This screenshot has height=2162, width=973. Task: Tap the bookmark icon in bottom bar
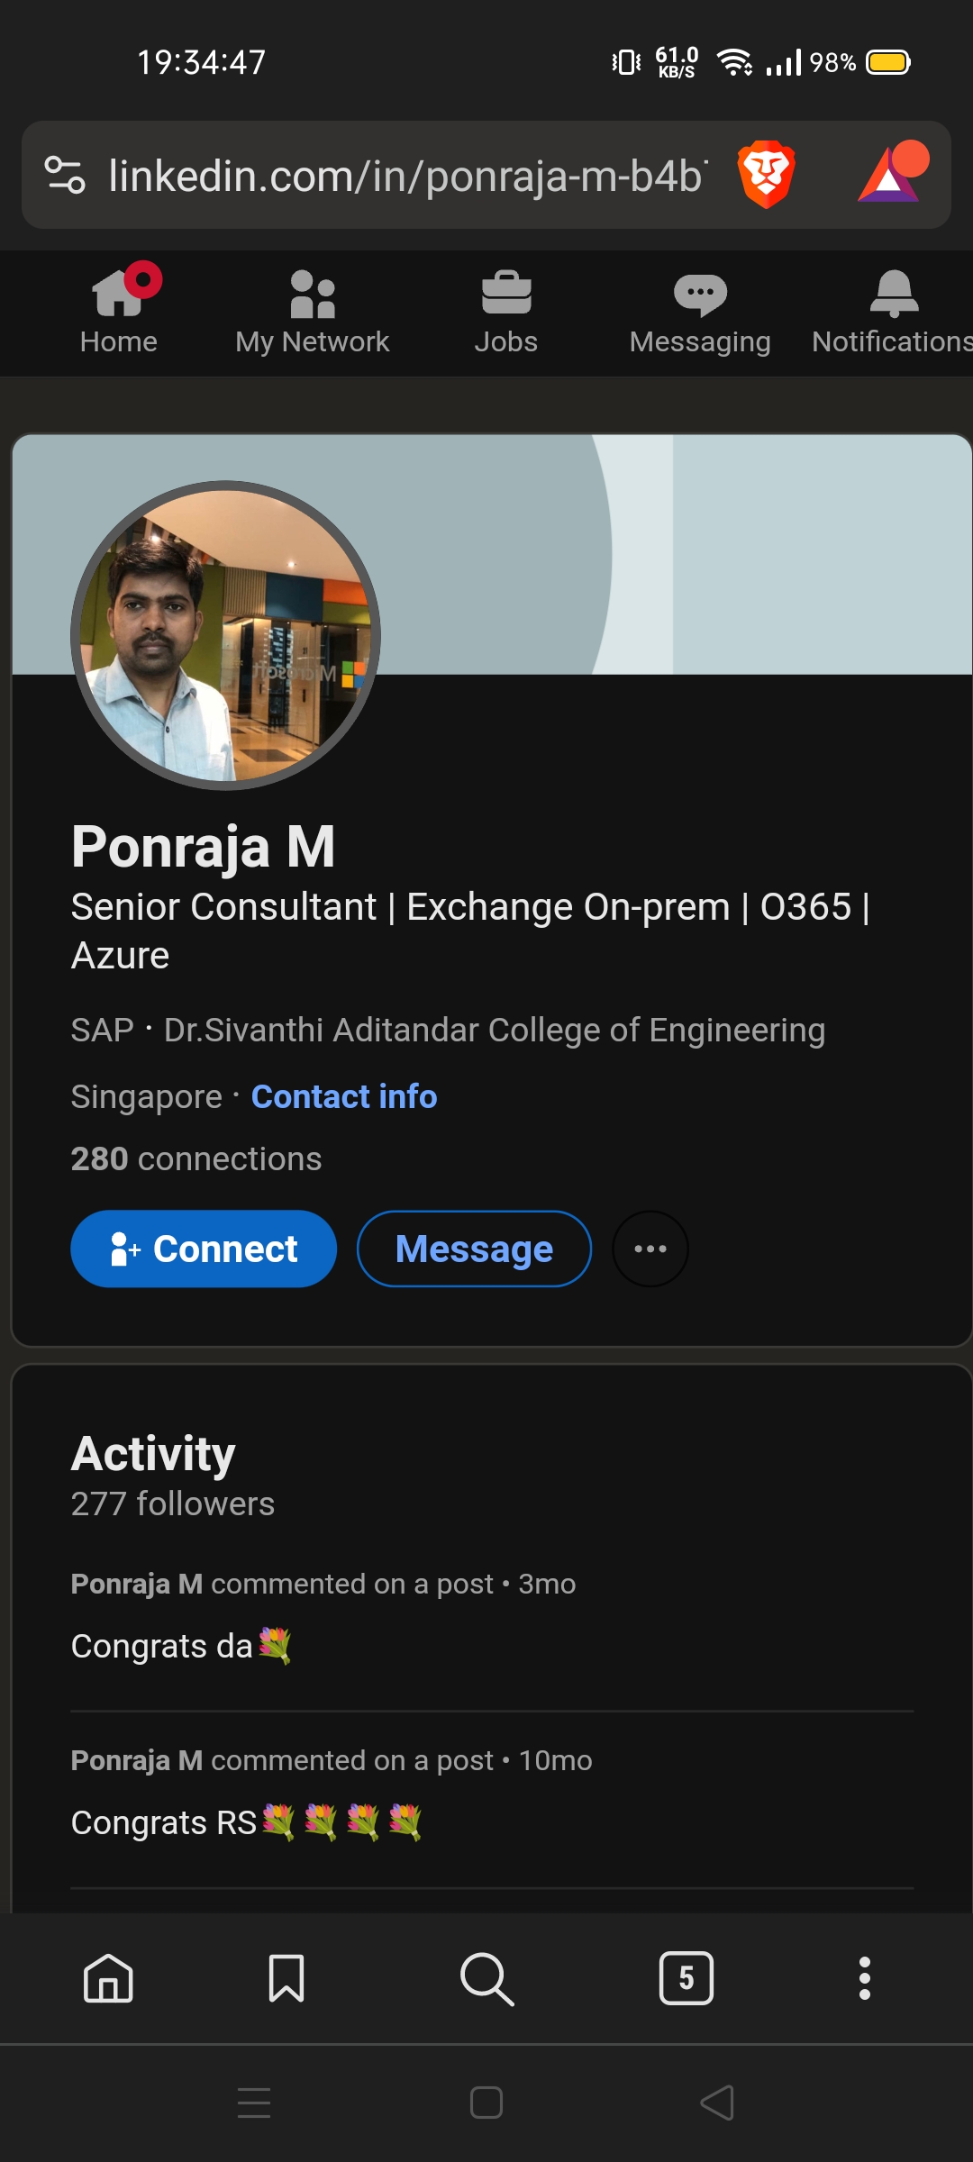286,1978
